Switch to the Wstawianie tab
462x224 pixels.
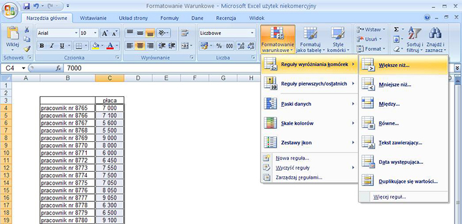93,18
